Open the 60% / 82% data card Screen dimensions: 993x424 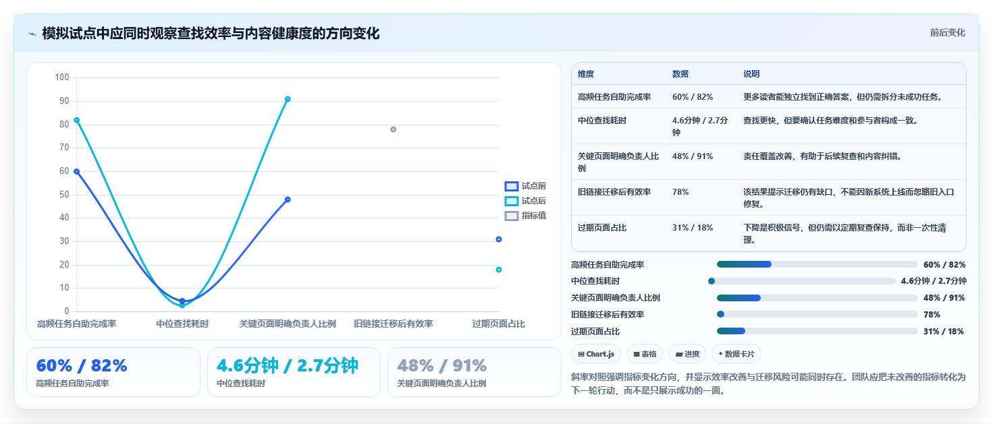[x=113, y=372]
